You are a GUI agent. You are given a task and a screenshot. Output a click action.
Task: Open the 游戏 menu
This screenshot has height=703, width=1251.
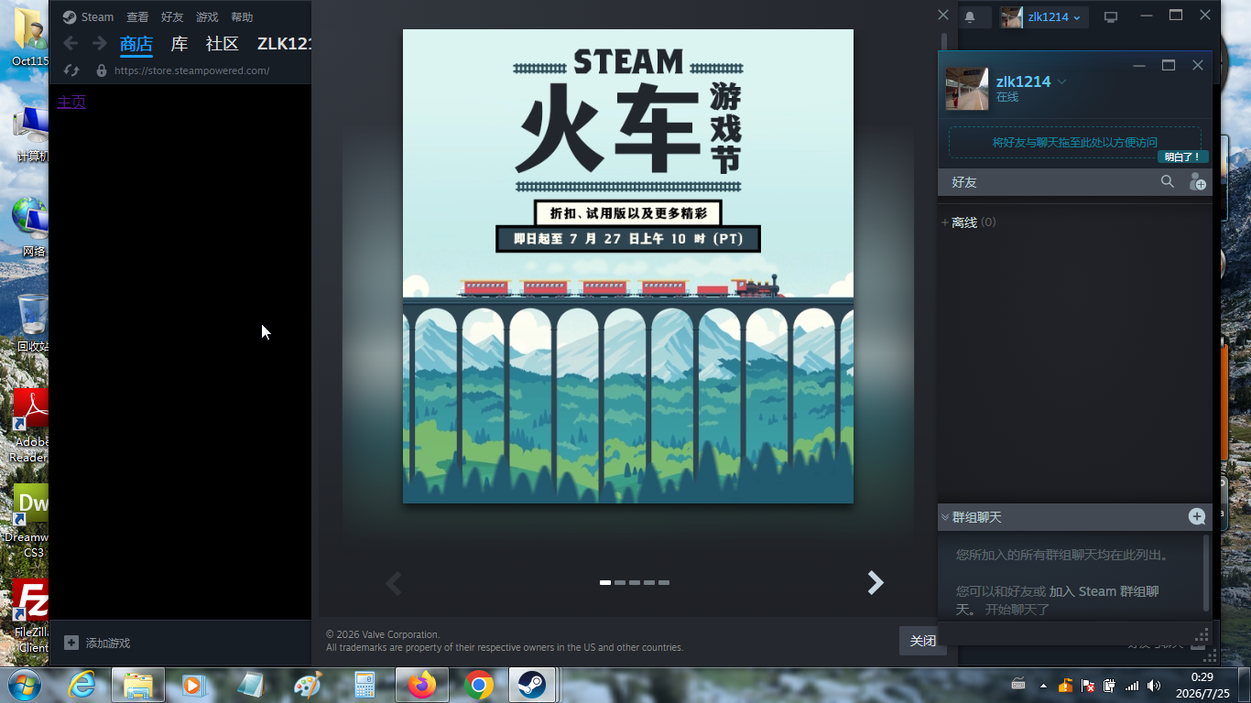207,16
